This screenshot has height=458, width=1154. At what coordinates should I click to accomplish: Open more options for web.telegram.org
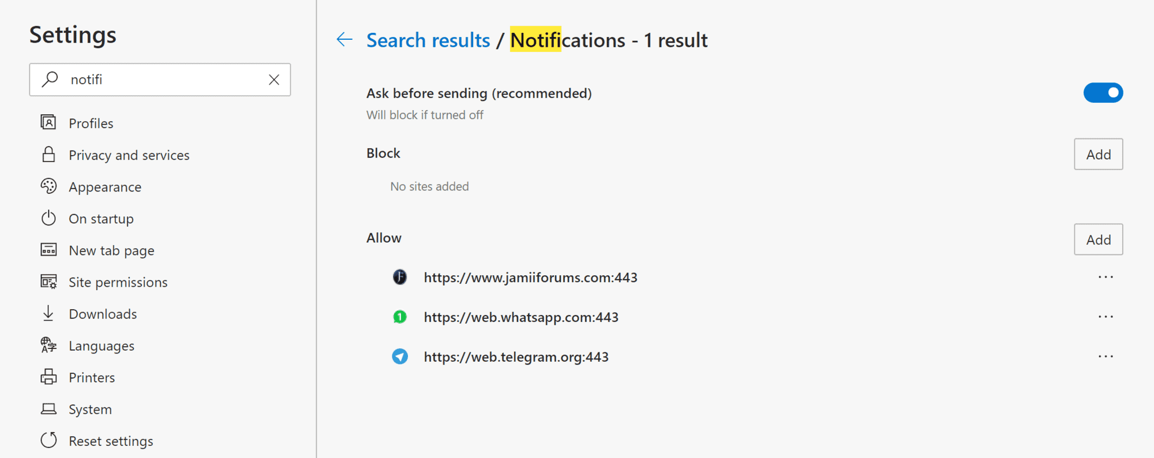coord(1106,356)
